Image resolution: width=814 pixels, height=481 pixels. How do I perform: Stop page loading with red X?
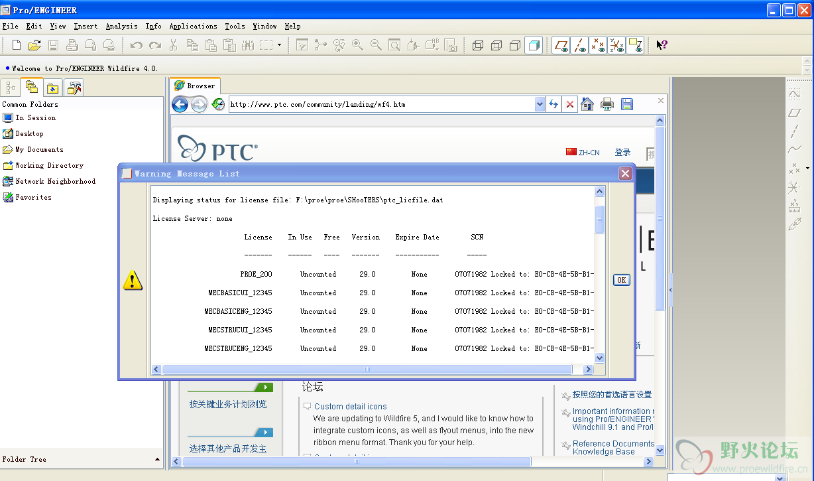pos(570,104)
